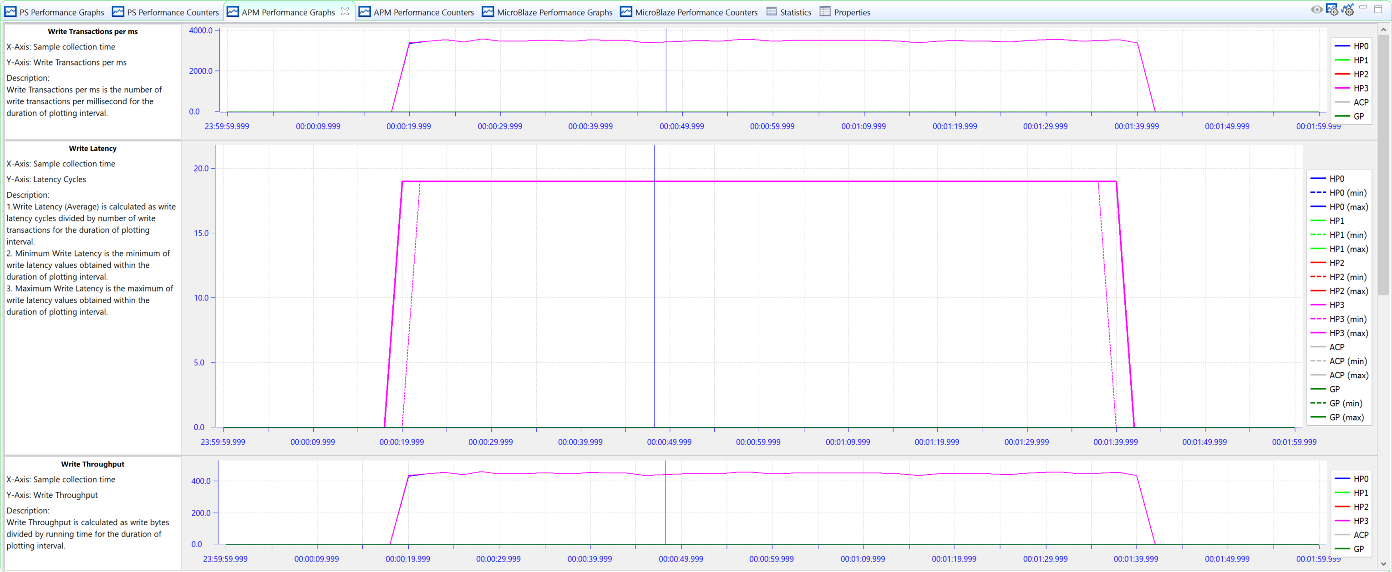Click HP3 (min) legend entry in Write Latency
This screenshot has height=572, width=1392.
(1348, 319)
